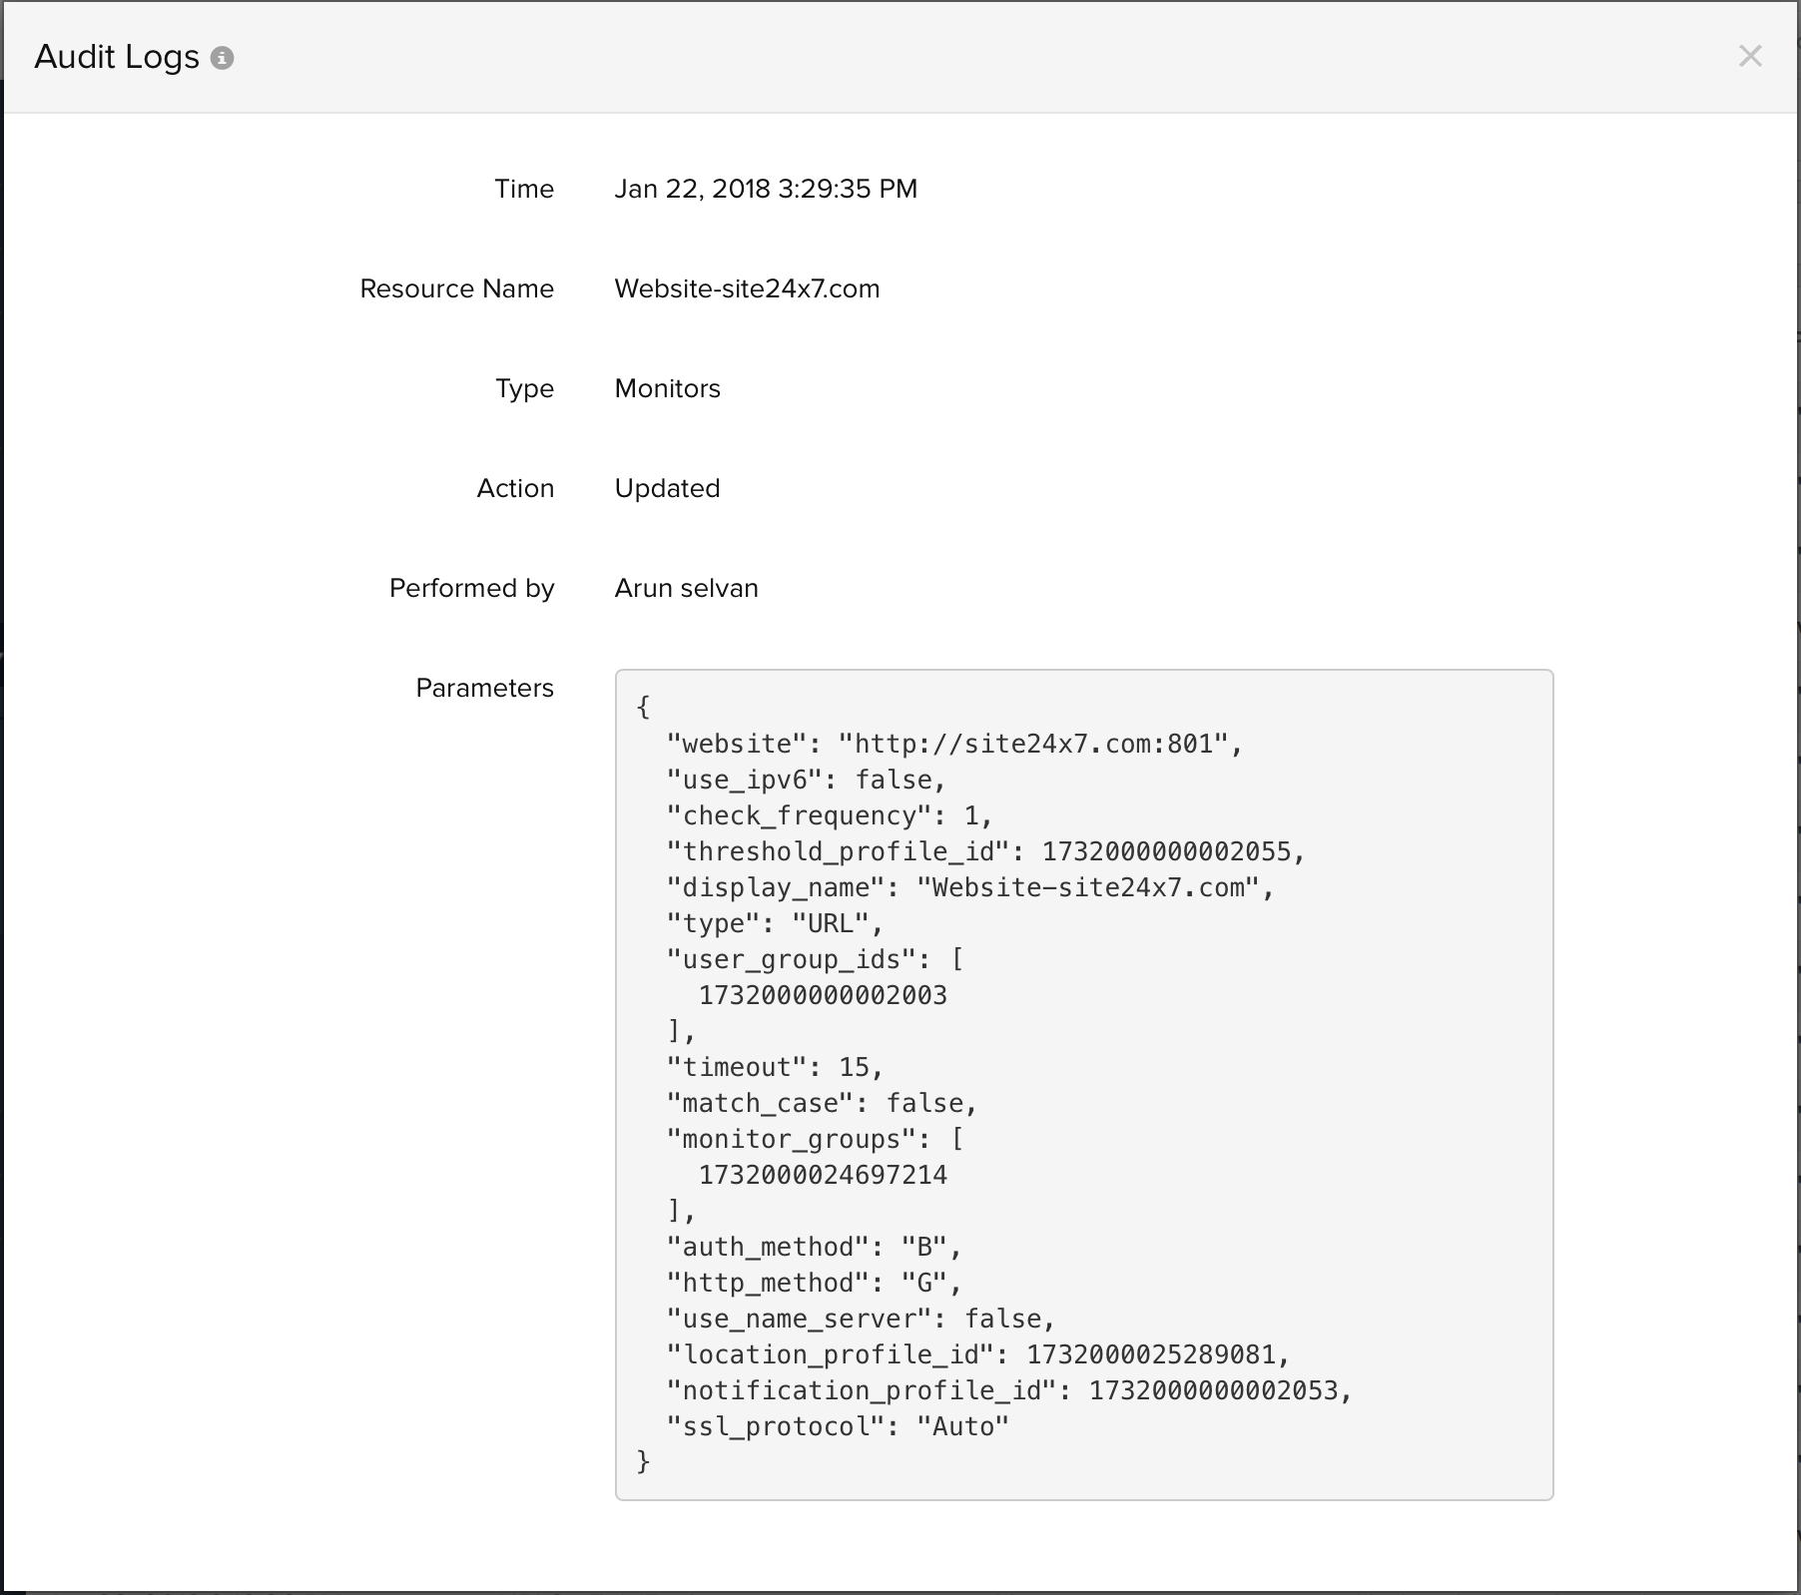The width and height of the screenshot is (1801, 1595).
Task: Click the "auth_method" parameter line
Action: (x=813, y=1247)
